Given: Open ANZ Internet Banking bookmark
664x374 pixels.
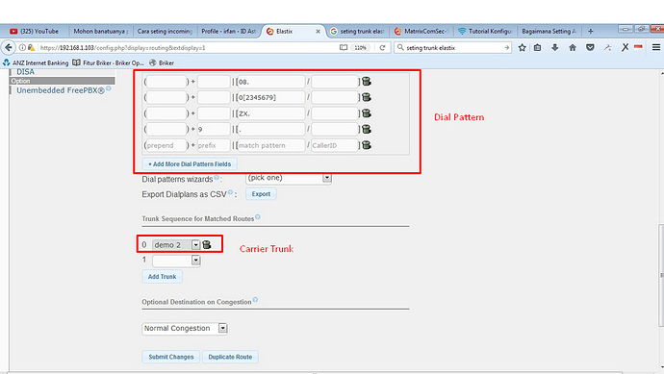Looking at the screenshot, I should 36,62.
